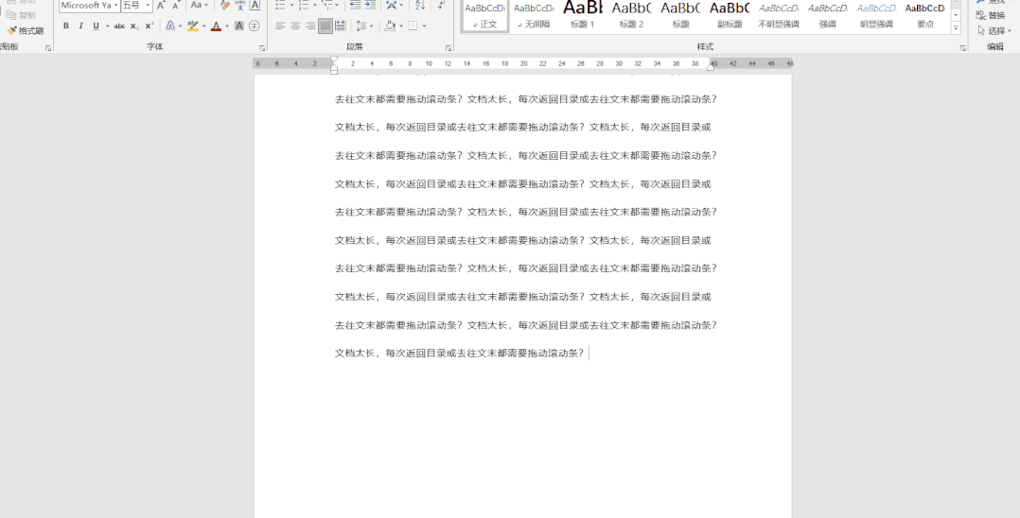Click the enclosed character (字) icon

point(255,26)
